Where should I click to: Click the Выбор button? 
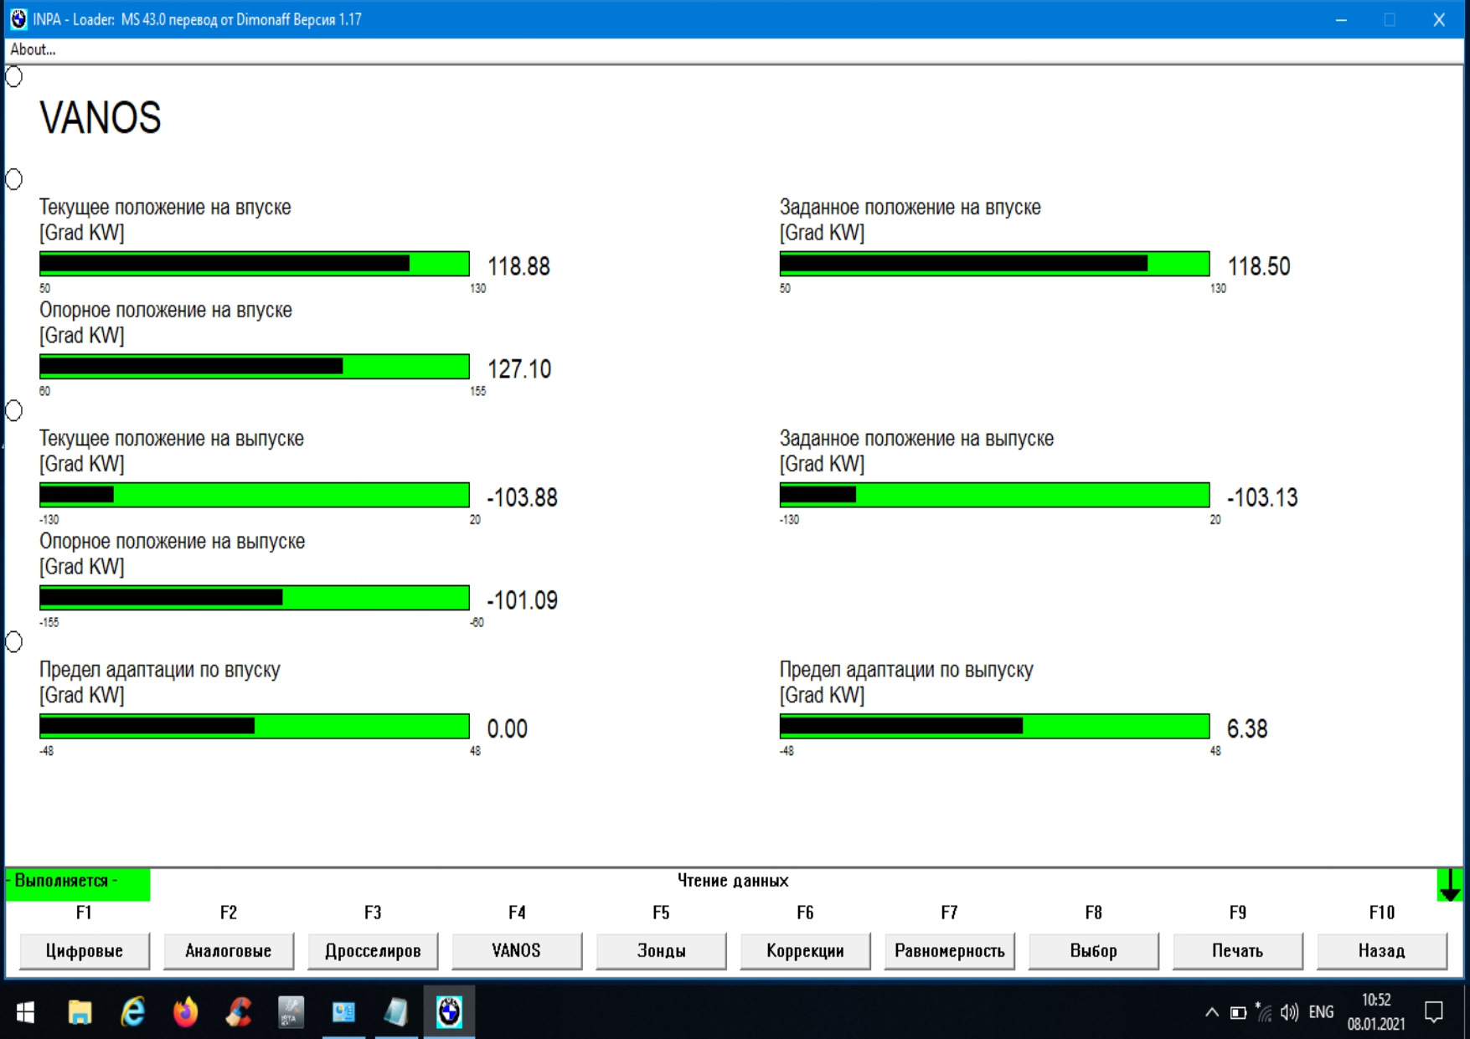[x=1093, y=951]
